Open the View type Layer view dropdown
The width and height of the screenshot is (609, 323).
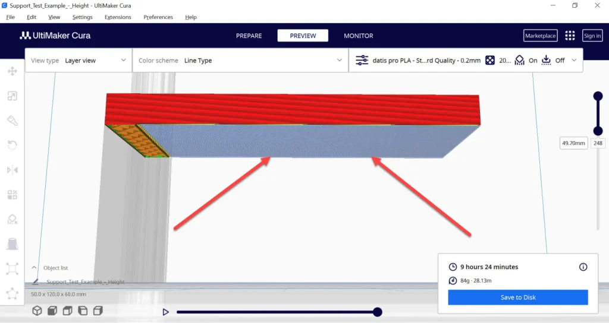click(79, 61)
